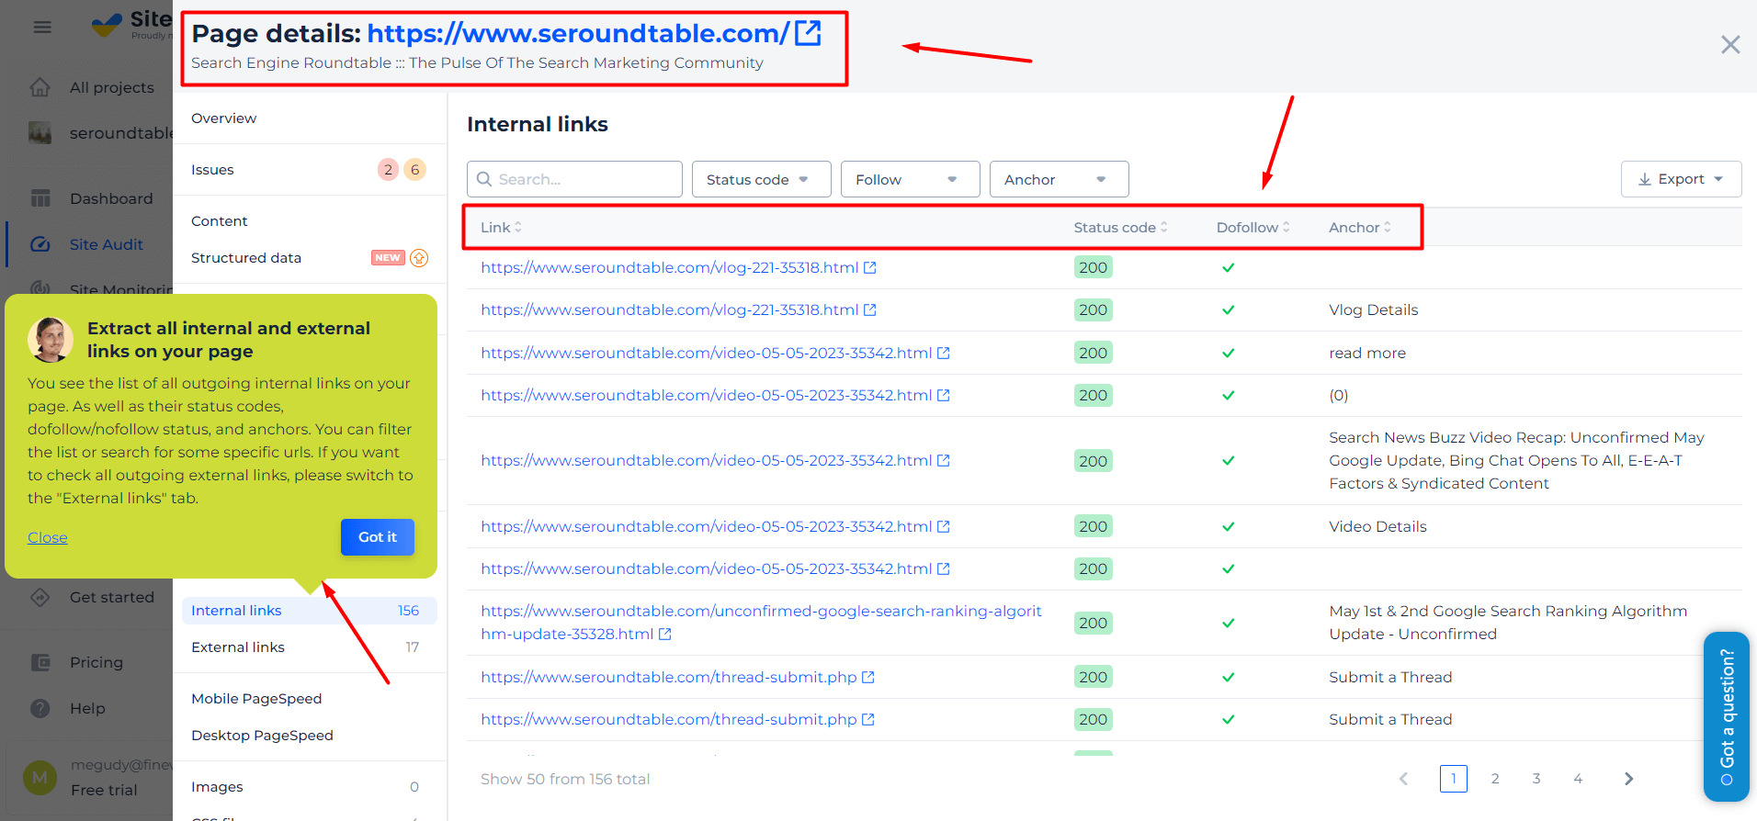The width and height of the screenshot is (1757, 821).
Task: Go to page 2 of results
Action: [1495, 779]
